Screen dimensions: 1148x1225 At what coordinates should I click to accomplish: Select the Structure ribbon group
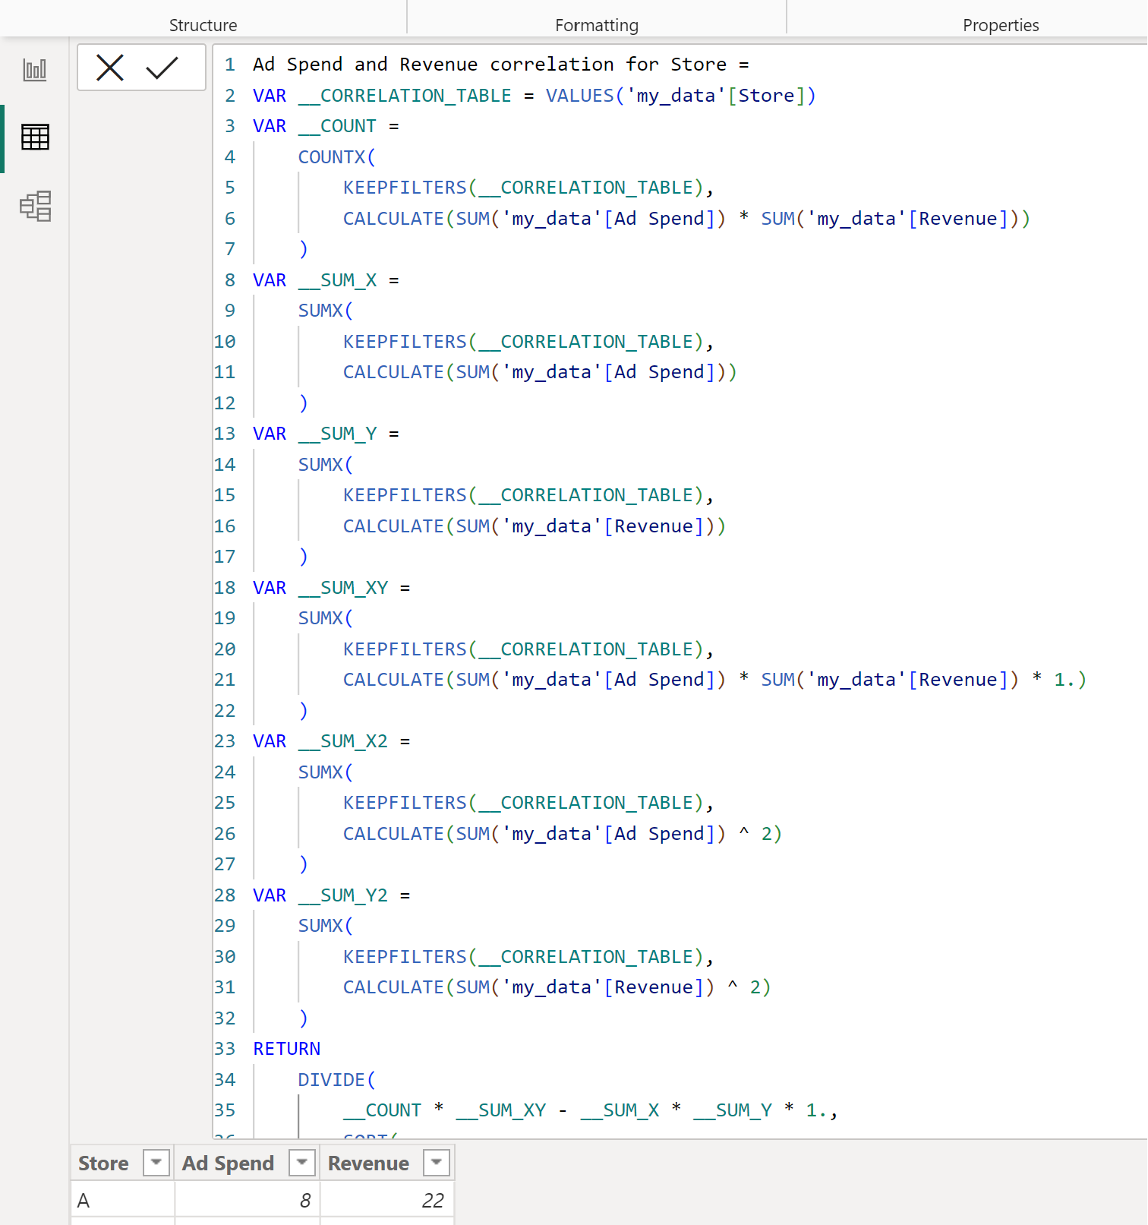[x=203, y=25]
